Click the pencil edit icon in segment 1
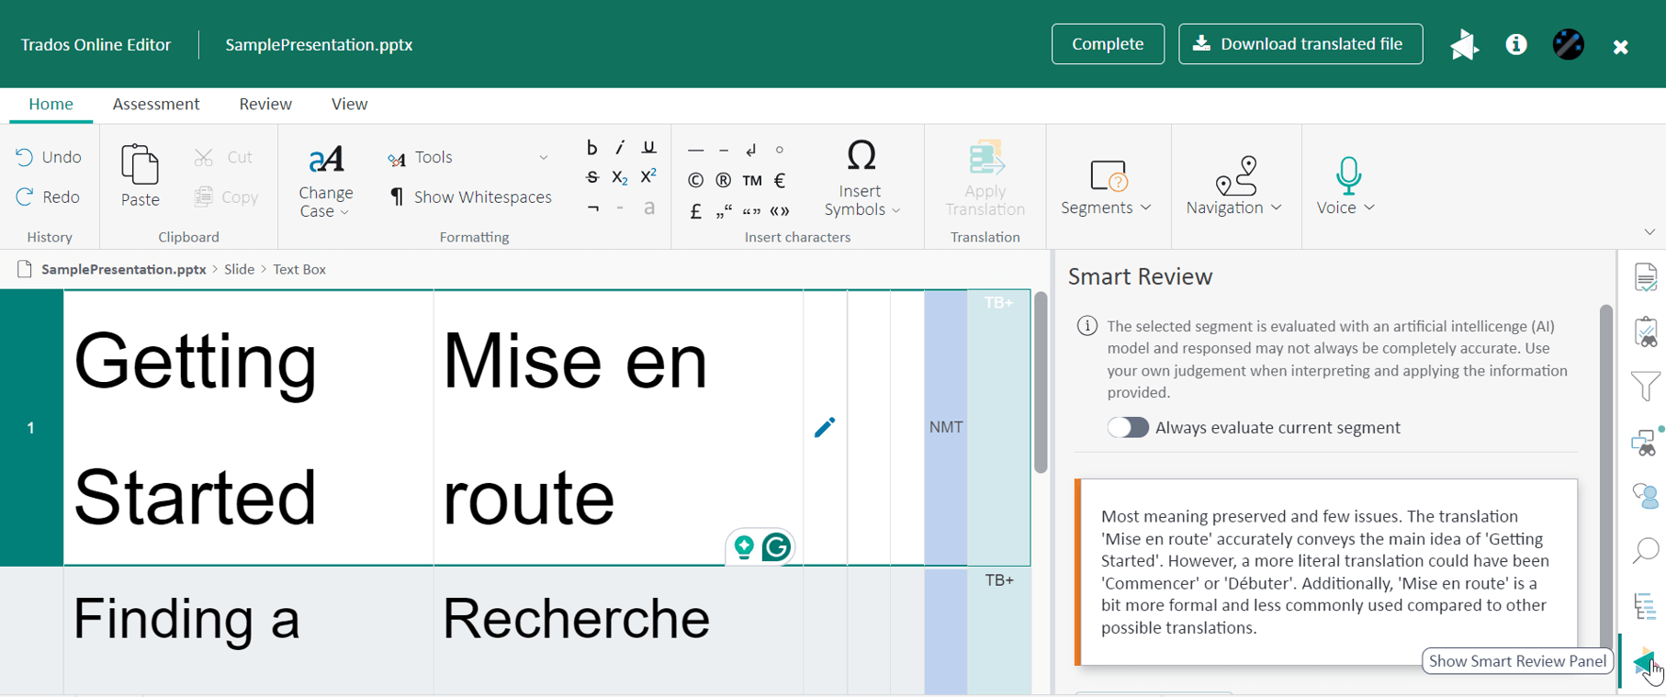The height and width of the screenshot is (697, 1666). coord(824,427)
